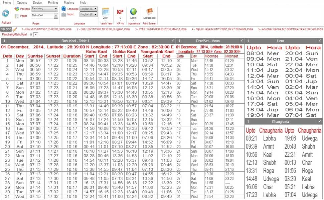Viewport: 324px width, 200px height.
Task: Click the Refresh icon
Action: coord(6,13)
